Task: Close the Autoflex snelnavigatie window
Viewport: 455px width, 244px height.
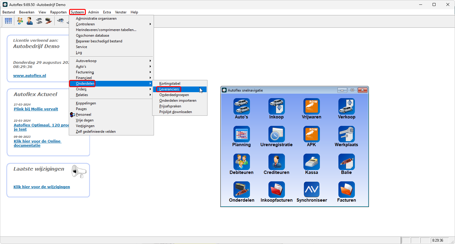Action: point(362,90)
